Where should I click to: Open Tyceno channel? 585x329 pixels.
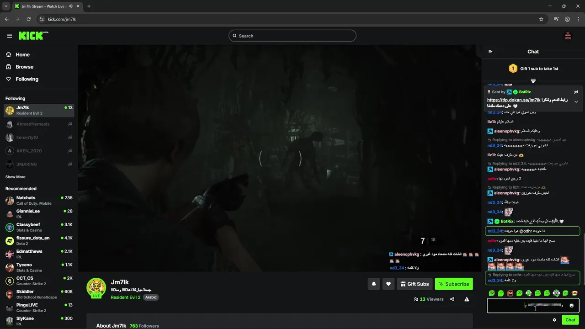pyautogui.click(x=39, y=267)
